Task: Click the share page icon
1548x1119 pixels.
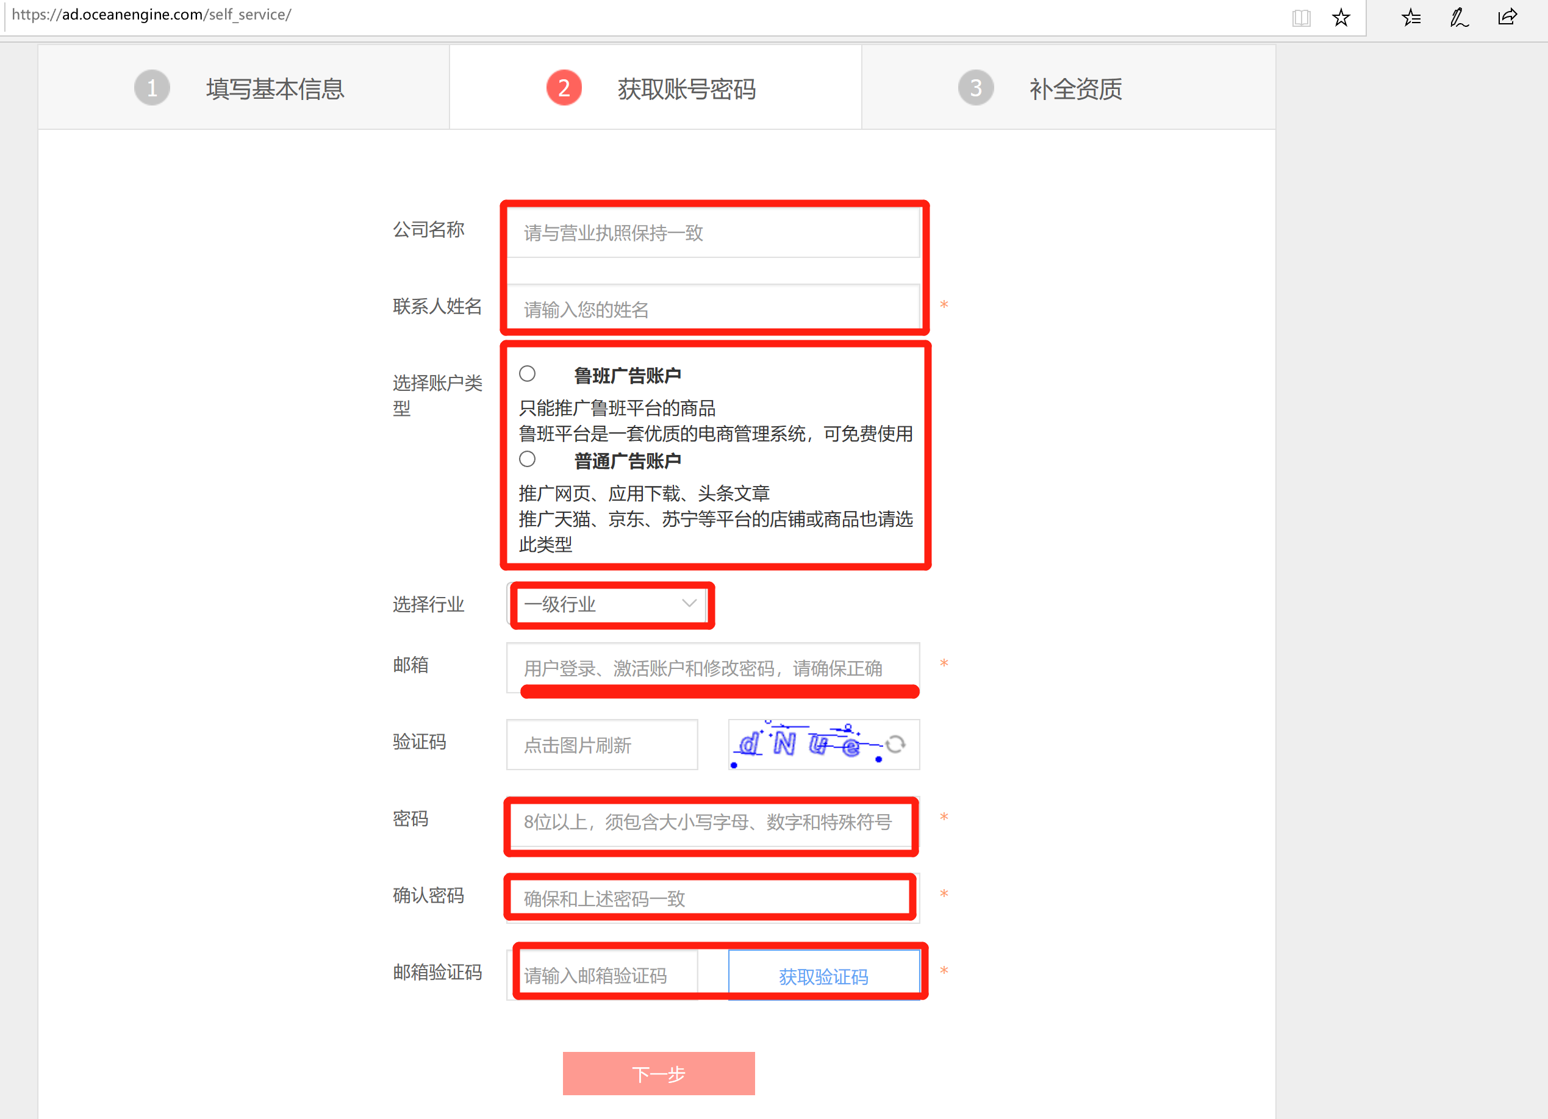Action: tap(1507, 17)
